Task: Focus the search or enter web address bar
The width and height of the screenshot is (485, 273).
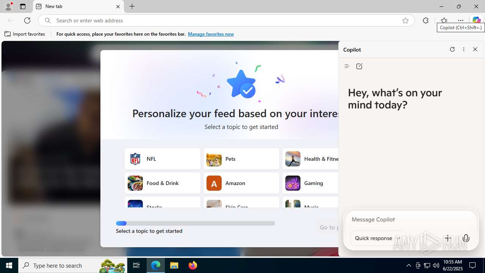Action: tap(227, 20)
